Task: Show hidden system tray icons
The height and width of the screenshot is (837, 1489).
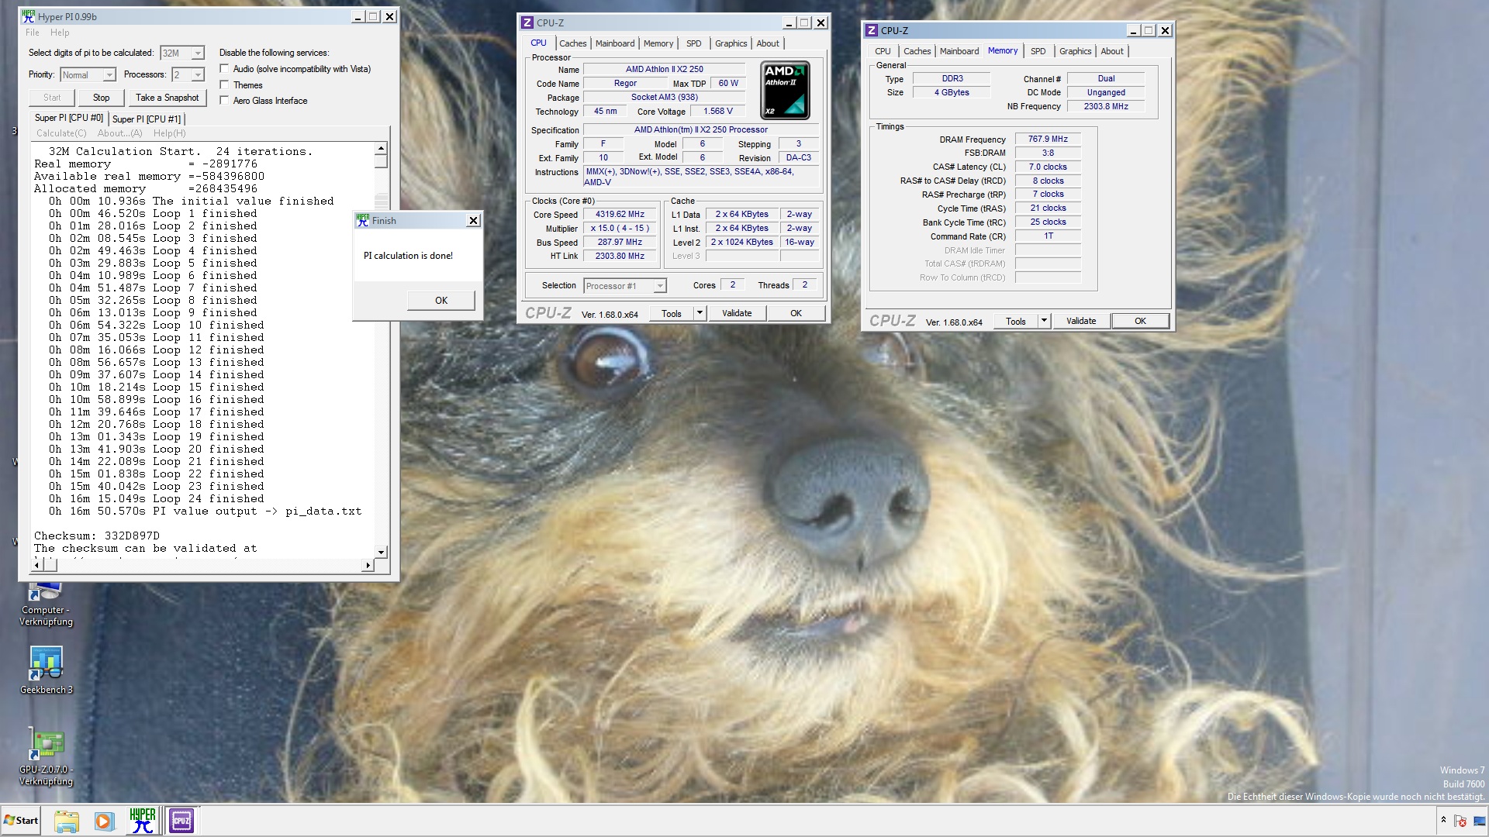Action: click(1443, 820)
